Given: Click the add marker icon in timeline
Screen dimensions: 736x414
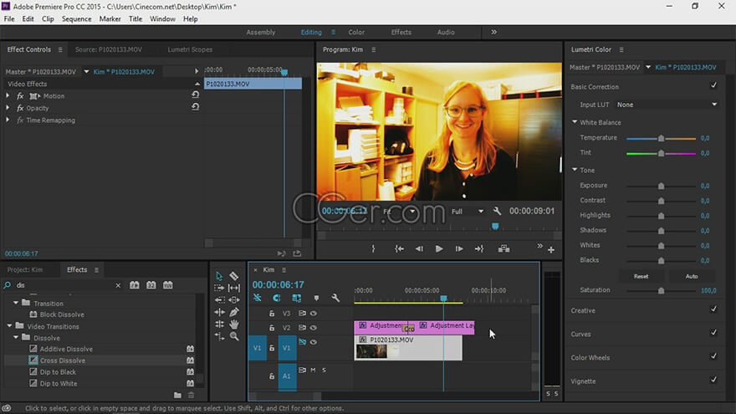Looking at the screenshot, I should 316,298.
